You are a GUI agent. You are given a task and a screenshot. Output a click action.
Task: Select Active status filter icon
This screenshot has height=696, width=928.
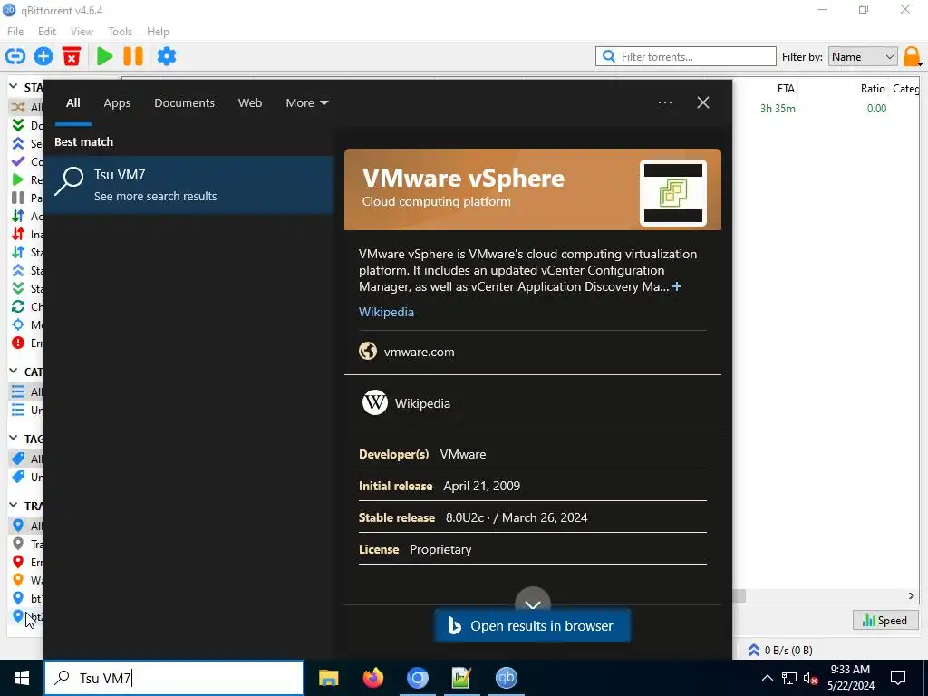click(18, 216)
